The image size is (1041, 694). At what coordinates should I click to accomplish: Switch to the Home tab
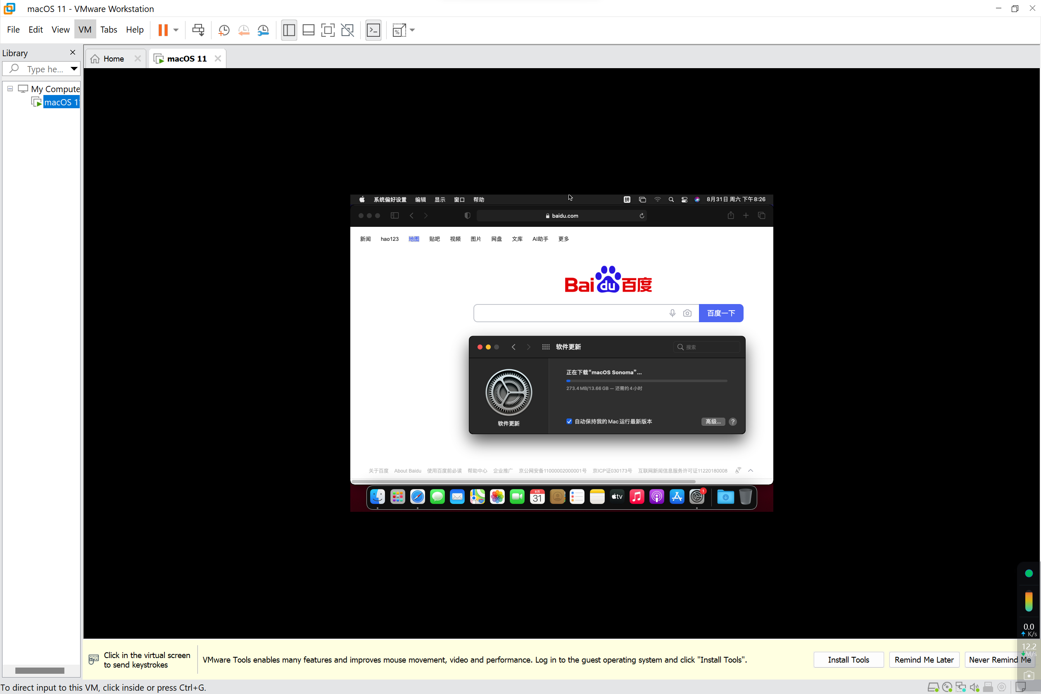(113, 59)
